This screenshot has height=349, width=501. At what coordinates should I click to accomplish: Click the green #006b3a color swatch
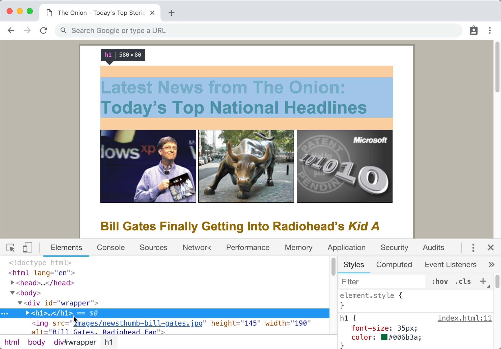(x=384, y=337)
